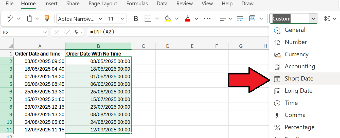
Task: Click the More font options ellipsis
Action: tap(207, 18)
